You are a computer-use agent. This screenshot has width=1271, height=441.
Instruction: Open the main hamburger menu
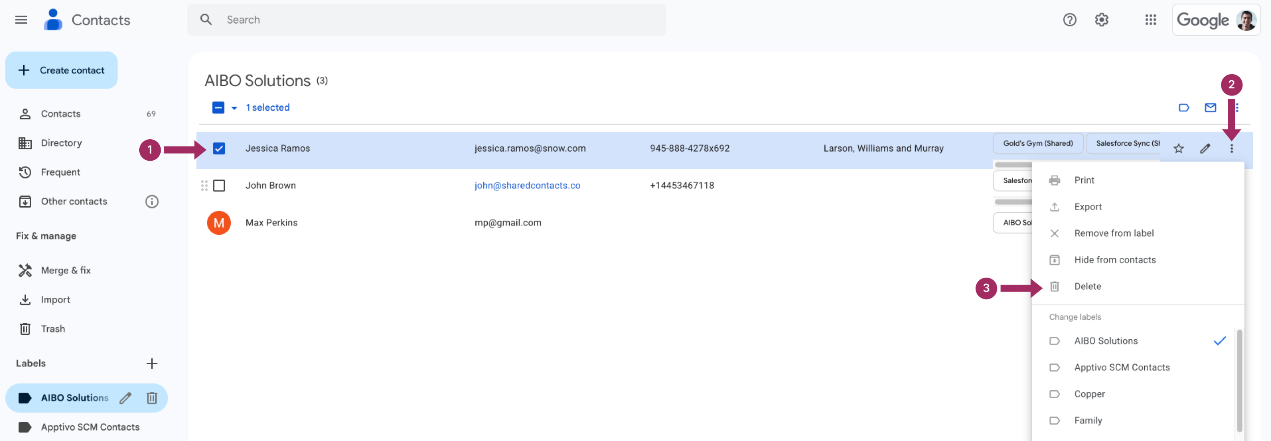click(21, 20)
